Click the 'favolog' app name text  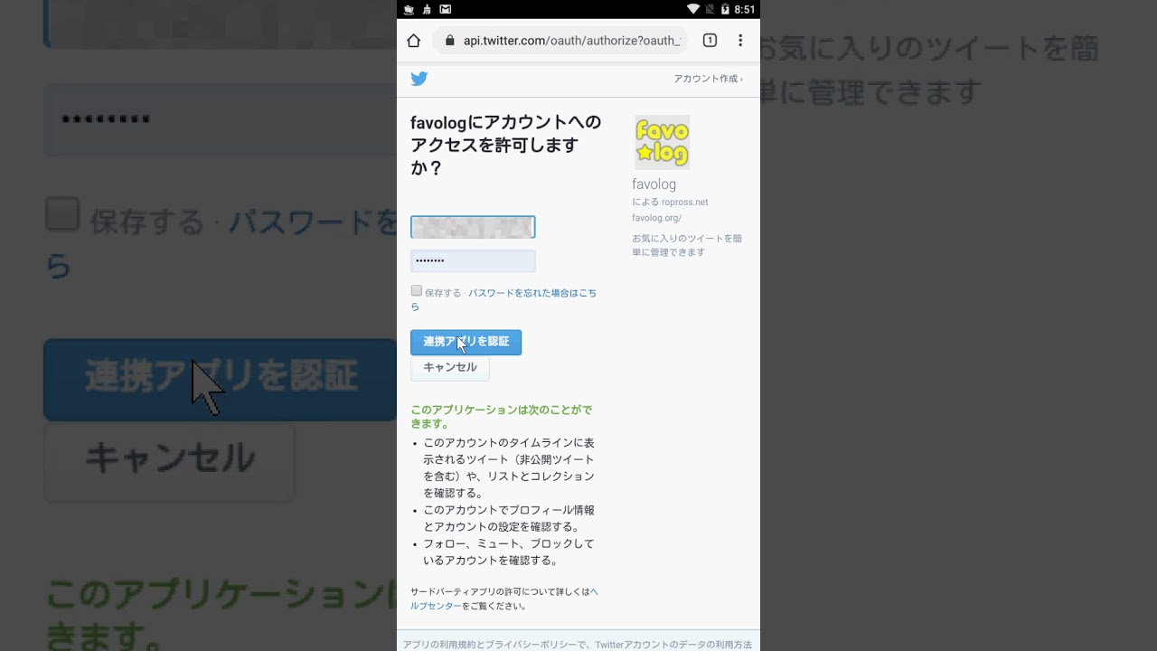tap(654, 184)
